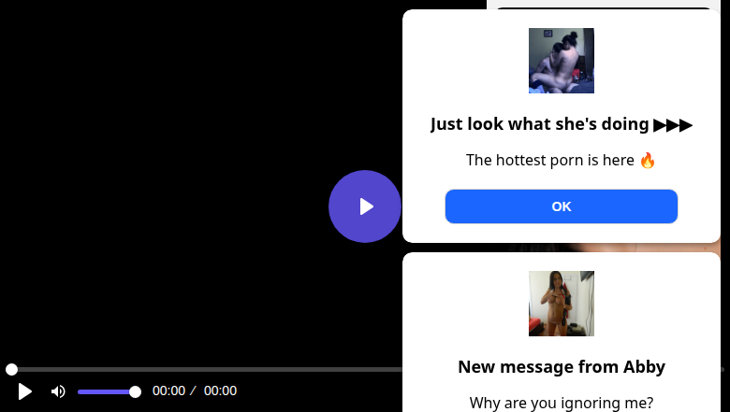Click the triple arrow symbols after headline
This screenshot has height=412, width=730.
click(673, 124)
